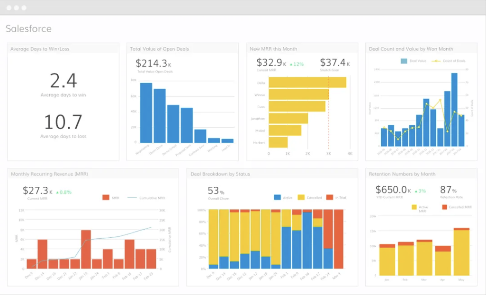Select the Salesforce dashboard tab
The height and width of the screenshot is (295, 486).
point(28,29)
